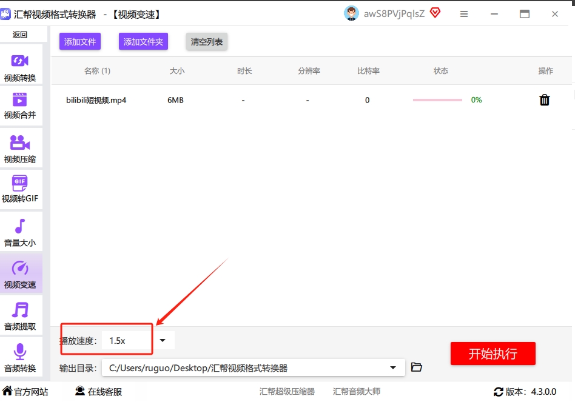
Task: Click the 分辨率 column header
Action: (309, 71)
